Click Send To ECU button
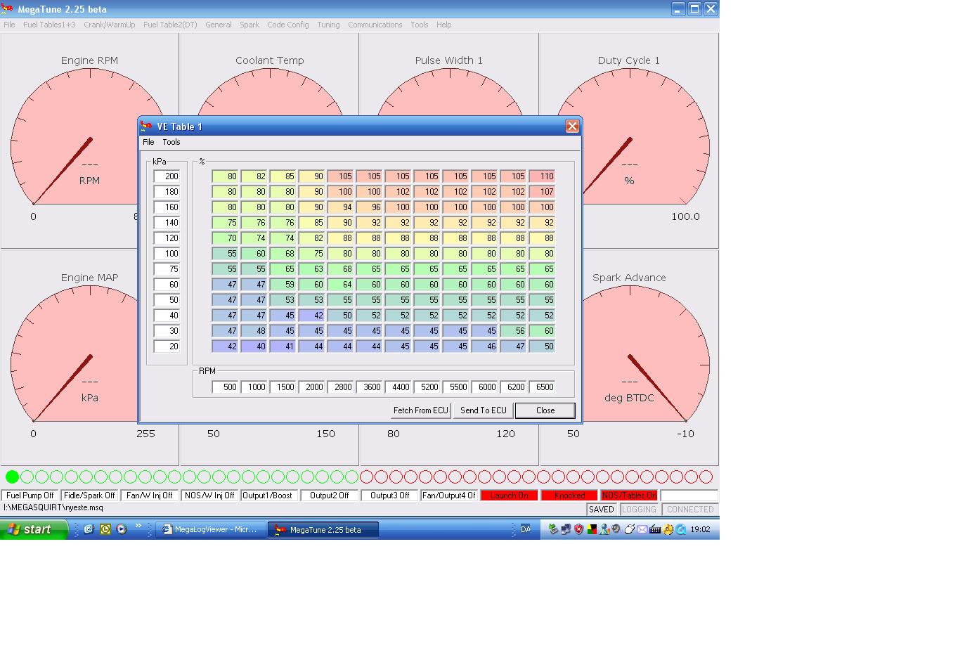Screen dimensions: 972x648 click(x=483, y=410)
